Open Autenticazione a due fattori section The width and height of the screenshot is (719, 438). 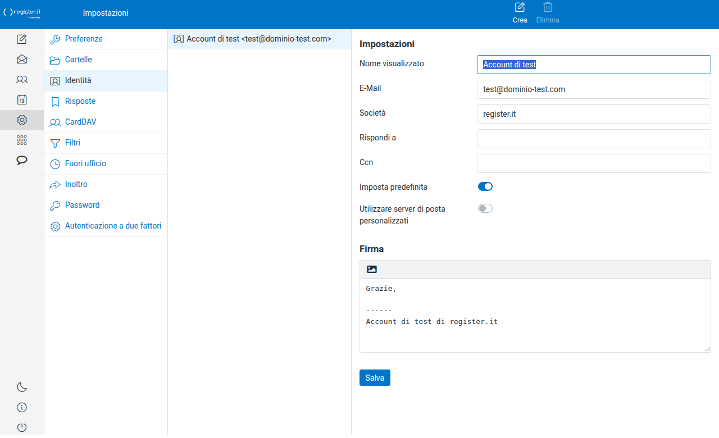(106, 226)
